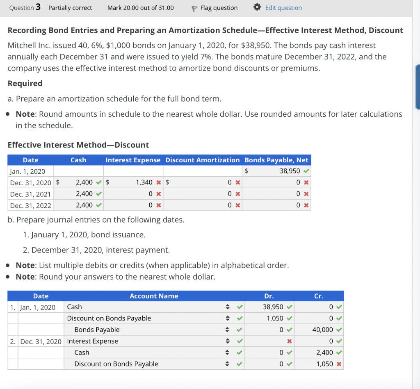Screen dimensions: 420x389
Task: Click the green check next to Dec. 31, 2022 Cash amount
Action: coord(100,205)
